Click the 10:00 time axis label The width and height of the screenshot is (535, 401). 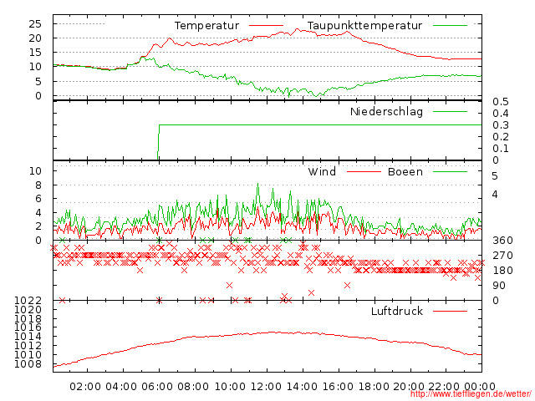point(230,386)
